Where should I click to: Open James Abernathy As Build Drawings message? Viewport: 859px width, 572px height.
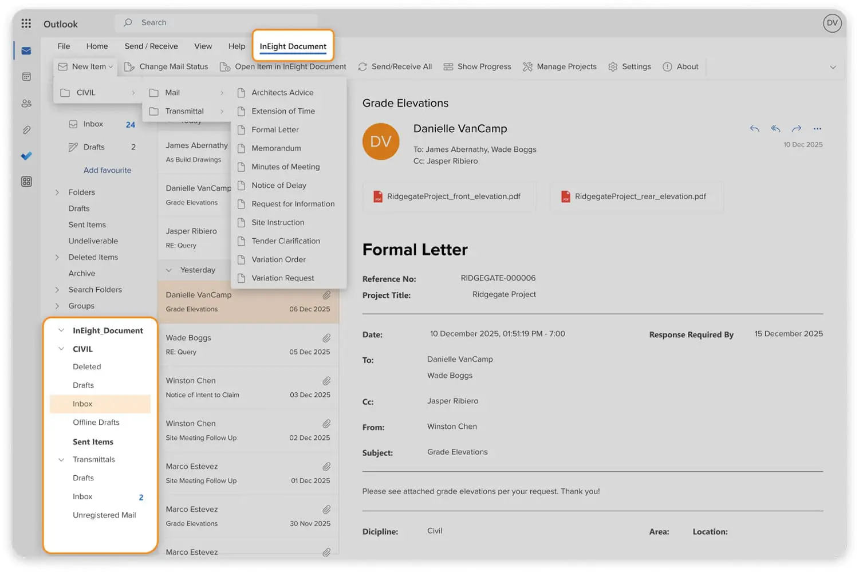pos(197,152)
